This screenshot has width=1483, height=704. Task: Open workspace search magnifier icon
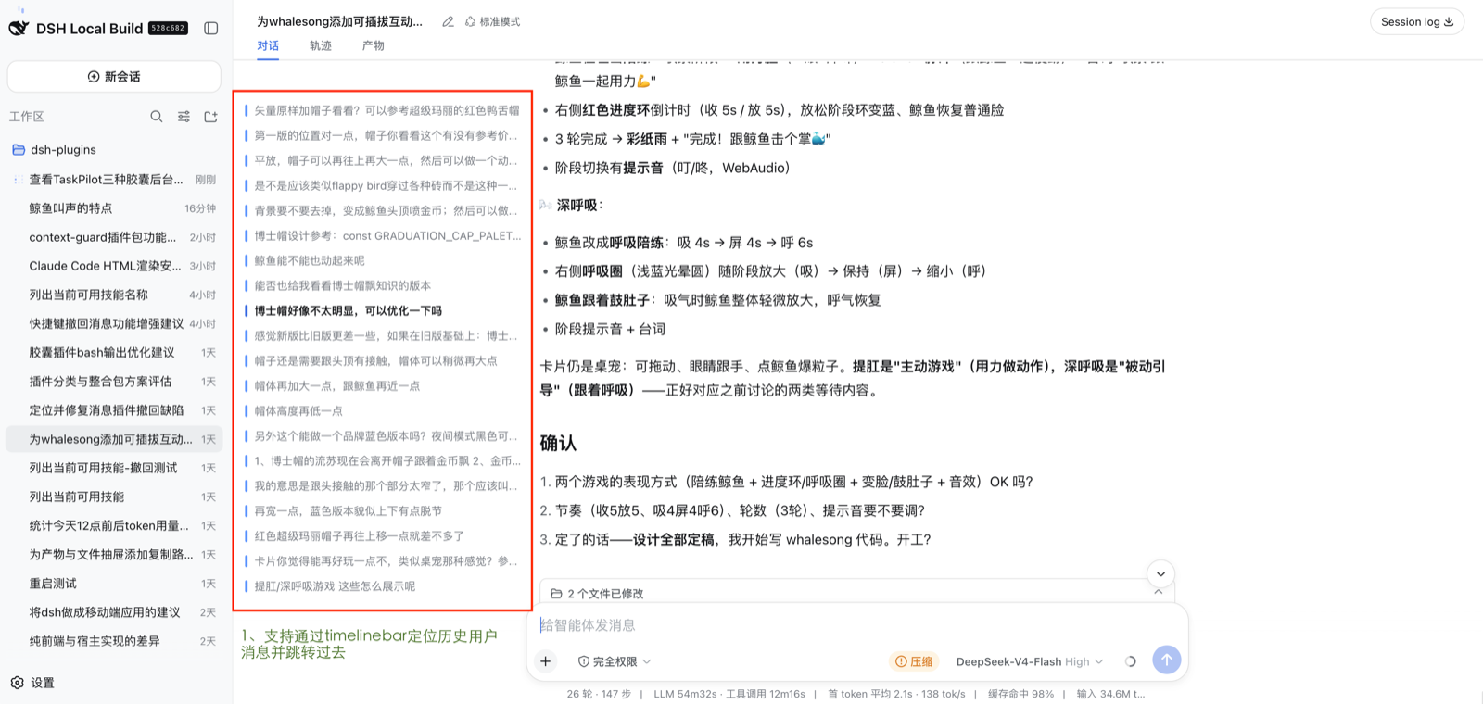157,117
